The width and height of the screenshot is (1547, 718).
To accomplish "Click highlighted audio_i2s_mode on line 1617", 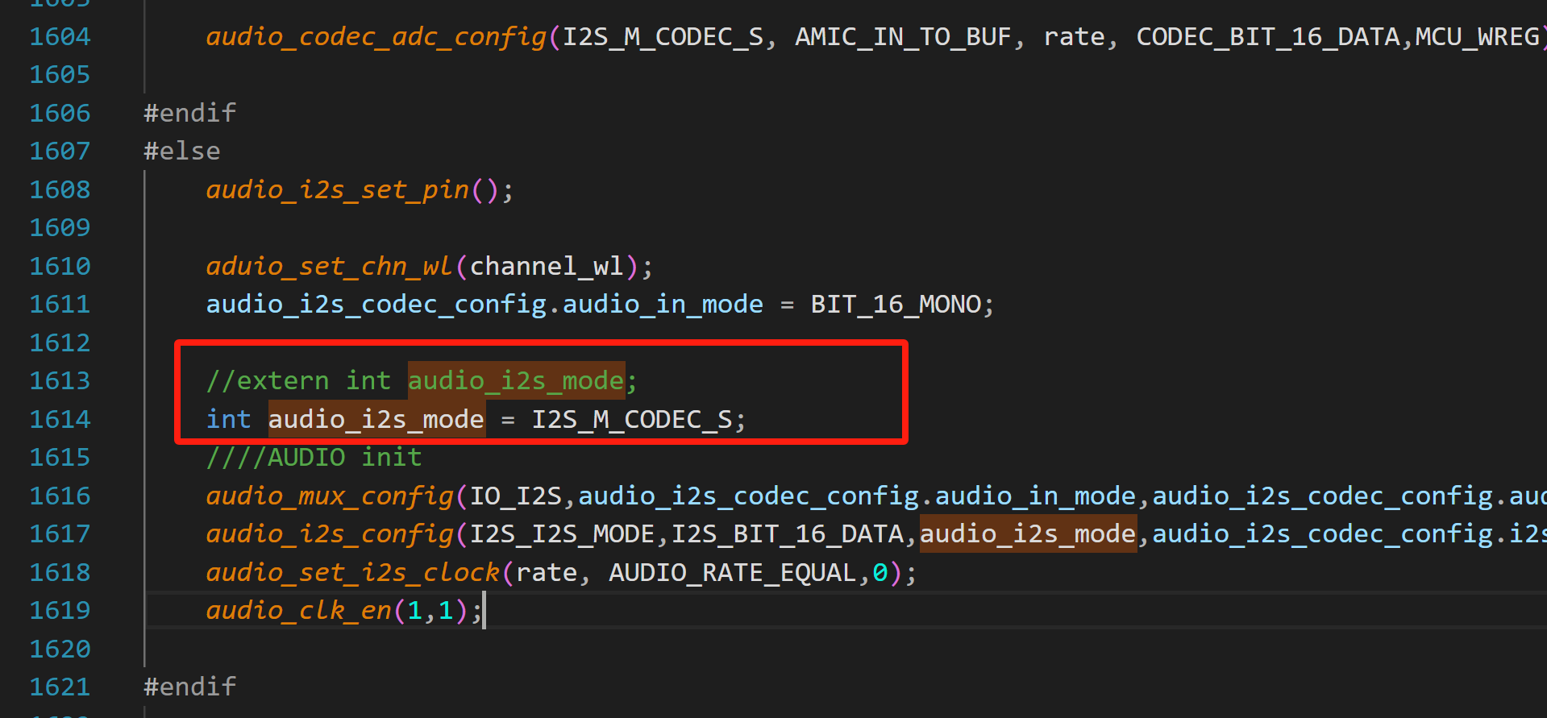I will [1028, 534].
